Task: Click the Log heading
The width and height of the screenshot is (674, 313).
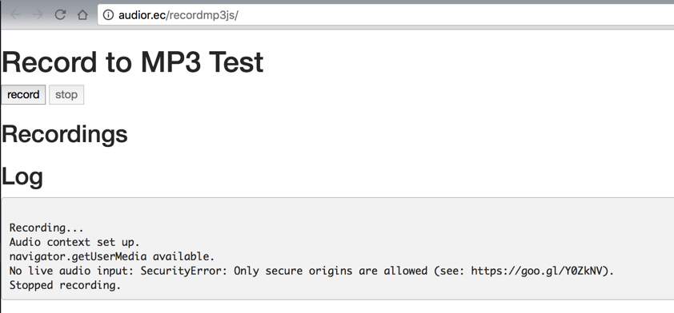Action: click(x=22, y=176)
